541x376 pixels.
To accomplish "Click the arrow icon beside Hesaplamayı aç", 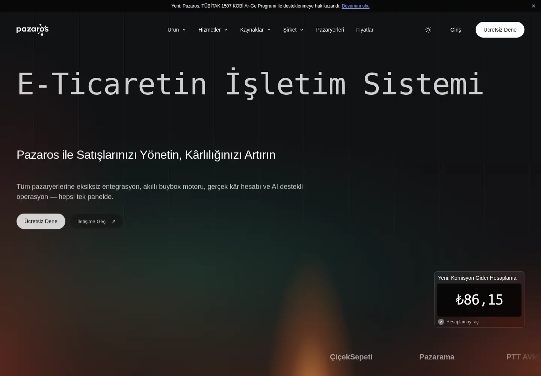I will click(x=441, y=322).
